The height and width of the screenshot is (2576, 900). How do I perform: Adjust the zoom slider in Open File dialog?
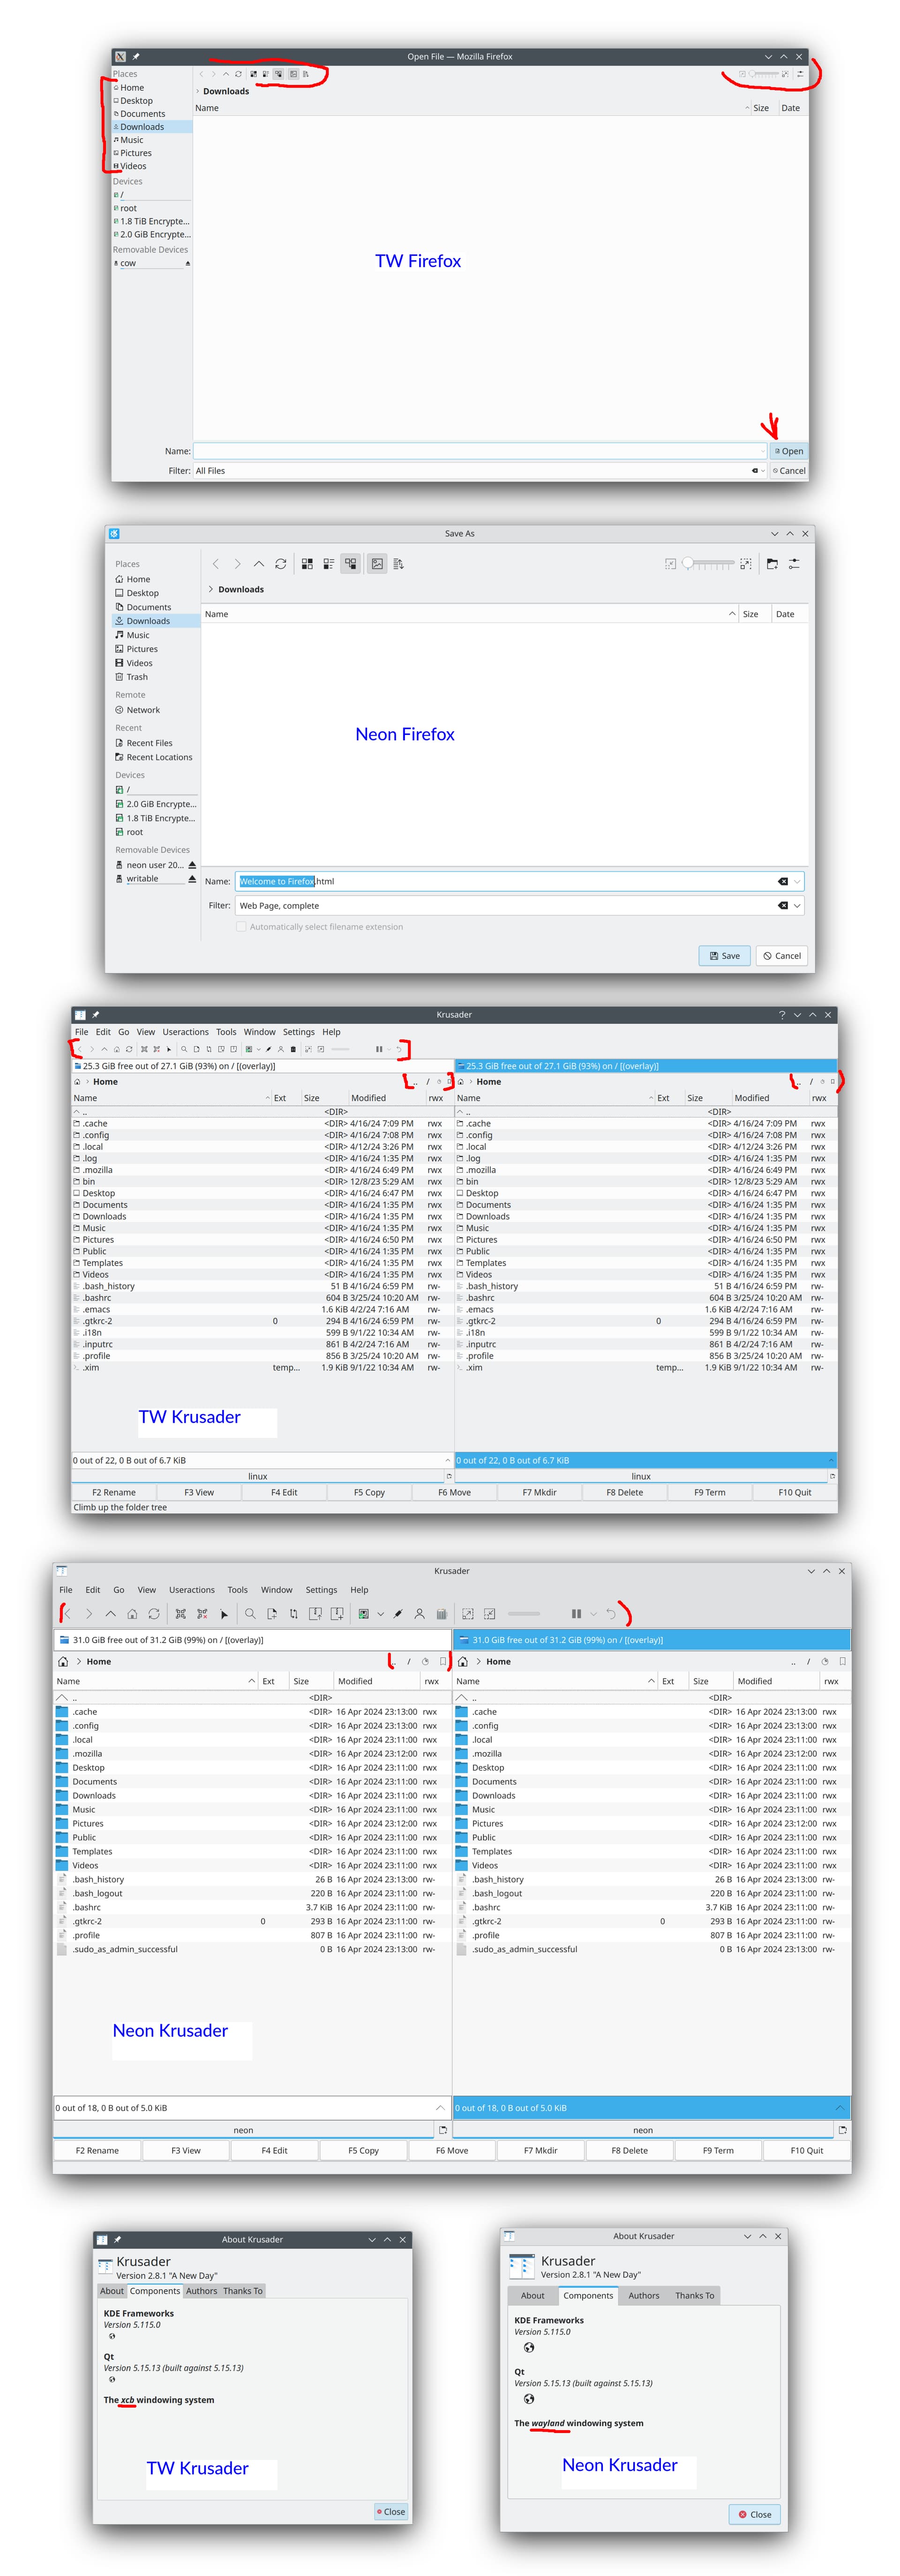764,74
